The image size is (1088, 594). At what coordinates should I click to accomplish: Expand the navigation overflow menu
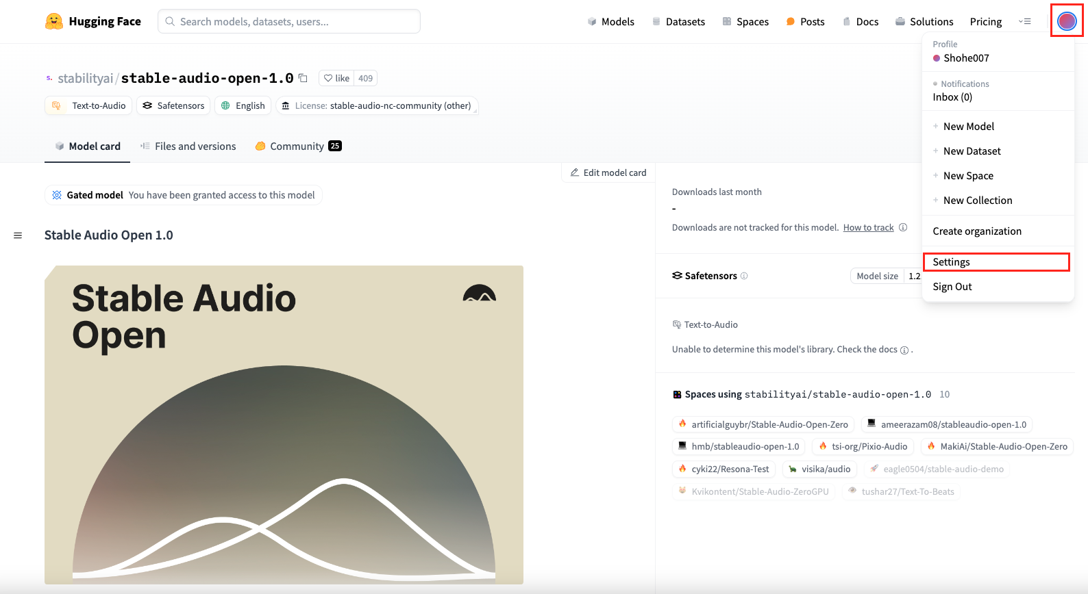(x=1025, y=21)
